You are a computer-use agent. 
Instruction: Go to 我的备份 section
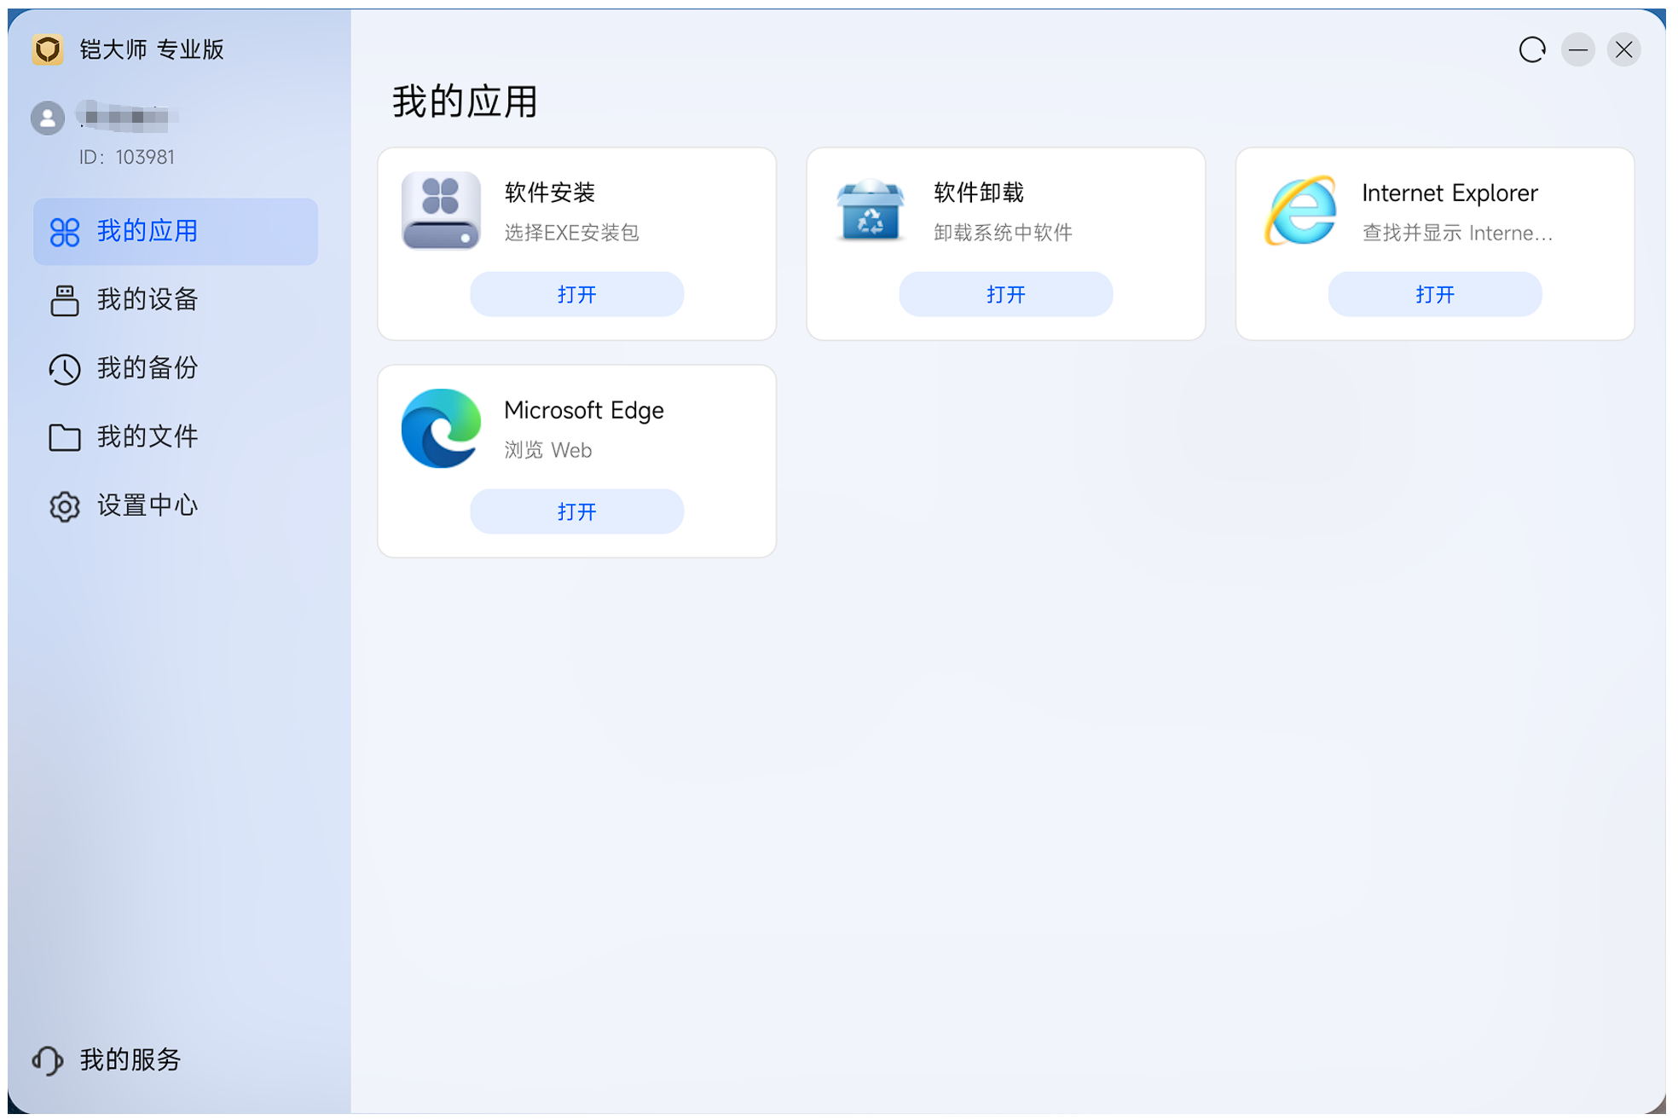[176, 369]
